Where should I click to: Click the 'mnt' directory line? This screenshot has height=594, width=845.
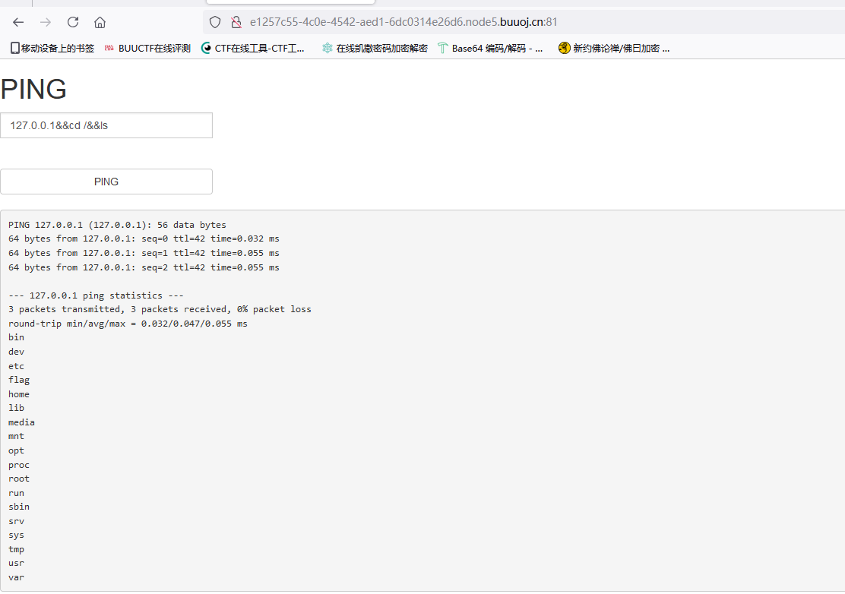16,436
